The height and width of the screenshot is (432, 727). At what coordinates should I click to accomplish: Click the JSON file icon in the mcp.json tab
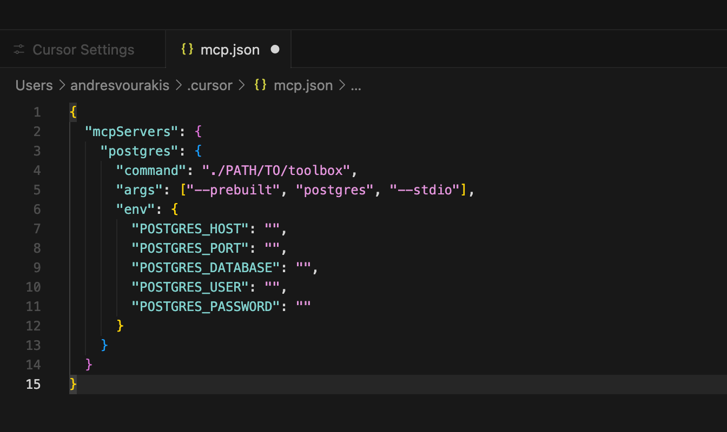click(x=187, y=49)
